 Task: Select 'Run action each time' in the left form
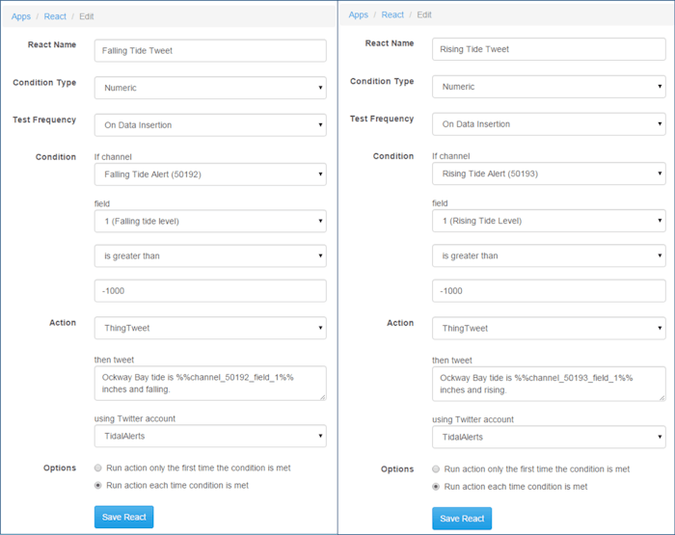[100, 485]
